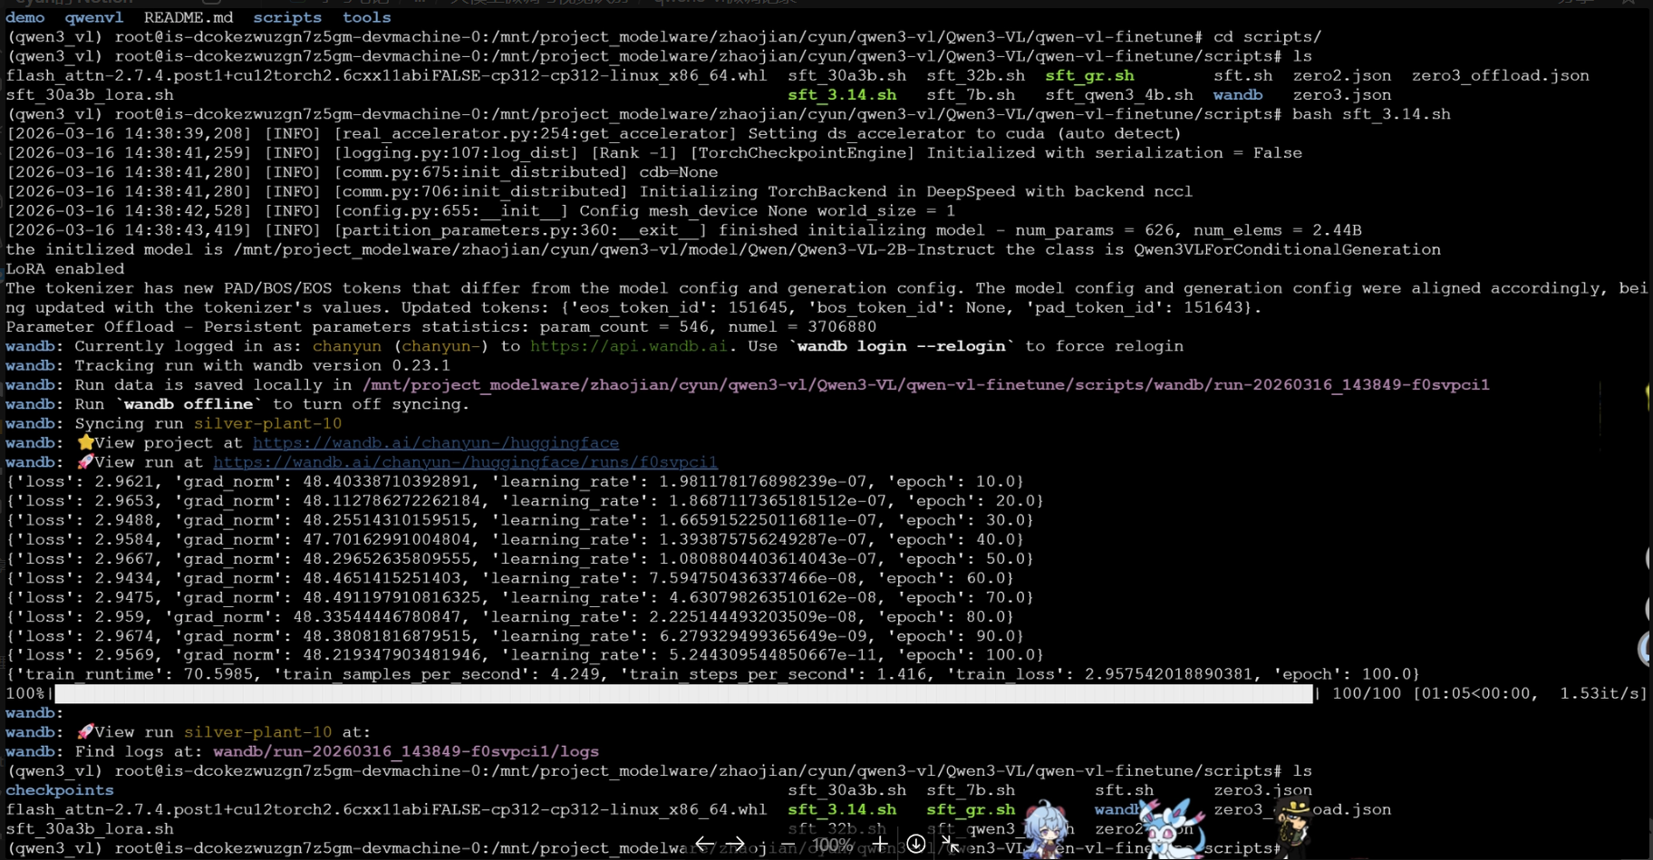Click 'wandb offline' bold text
The image size is (1653, 860).
[x=188, y=404]
